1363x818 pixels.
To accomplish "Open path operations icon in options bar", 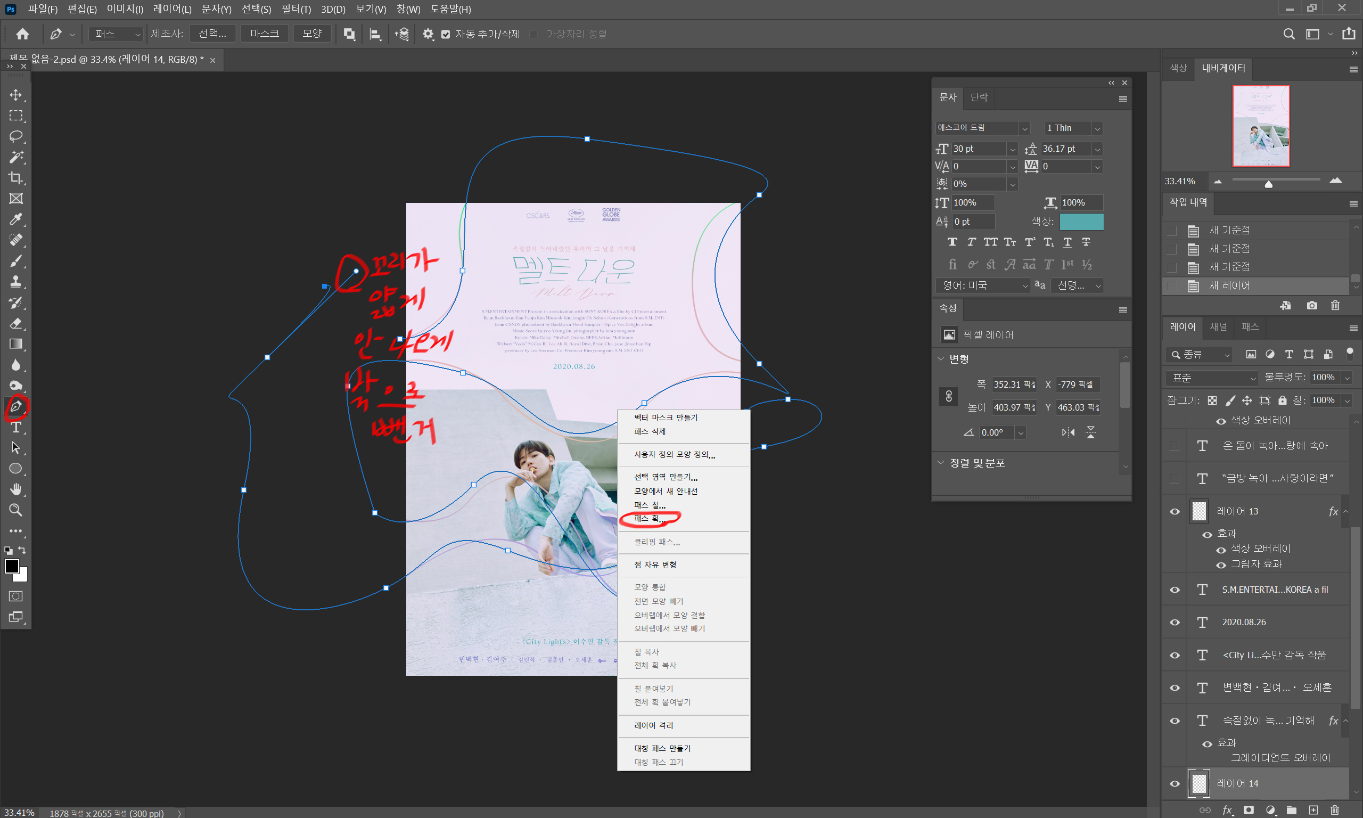I will tap(349, 34).
